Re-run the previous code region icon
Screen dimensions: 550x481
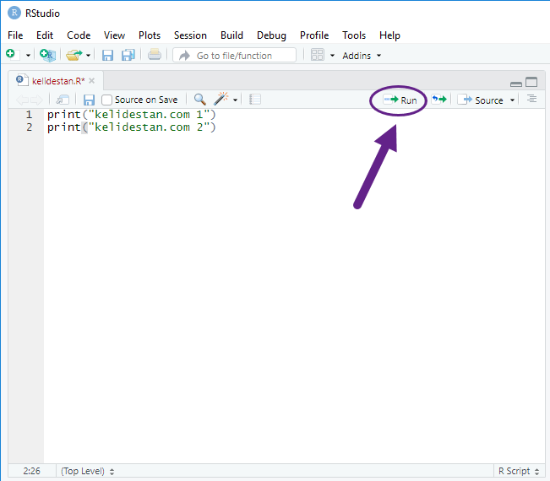click(439, 100)
